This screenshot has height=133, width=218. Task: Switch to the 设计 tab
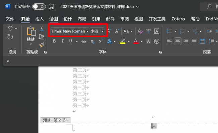[x=68, y=19]
